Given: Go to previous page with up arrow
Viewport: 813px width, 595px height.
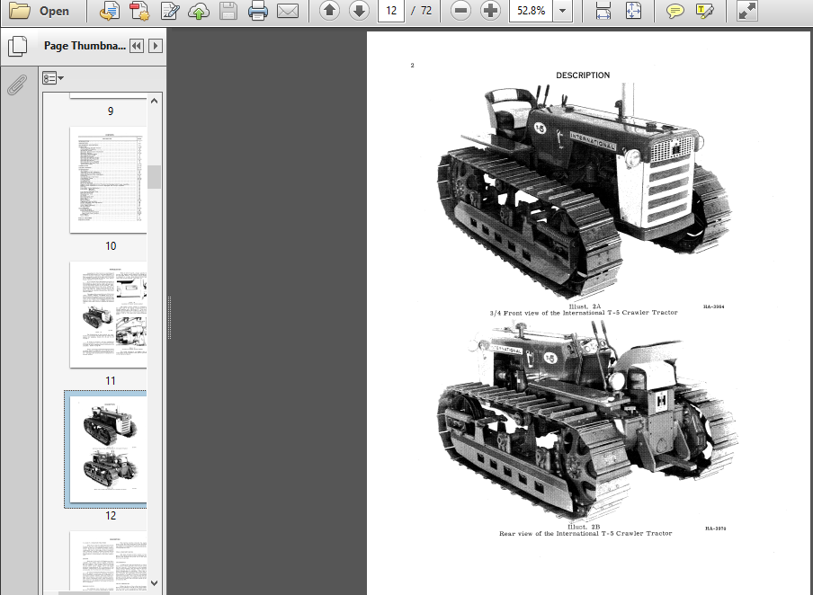Looking at the screenshot, I should click(x=329, y=11).
